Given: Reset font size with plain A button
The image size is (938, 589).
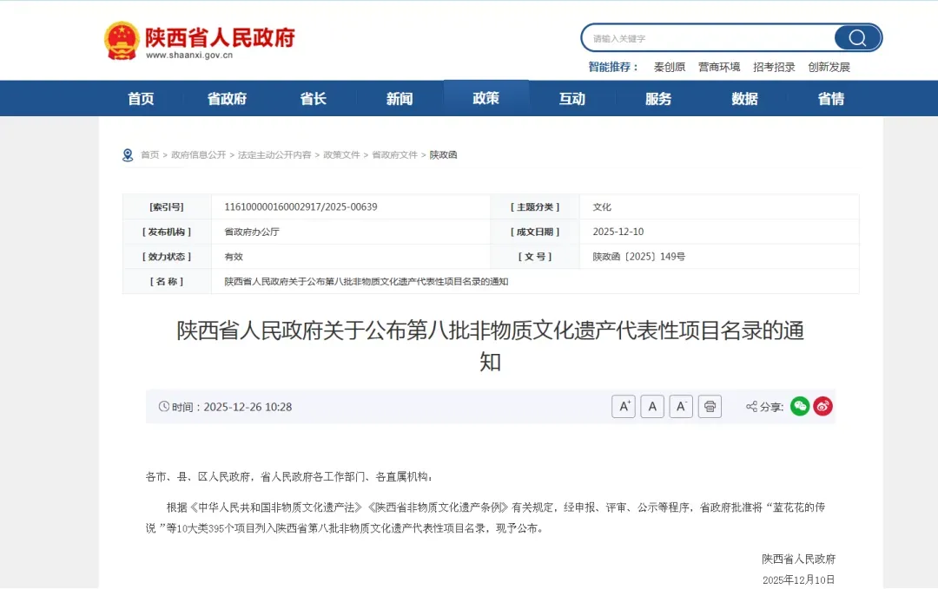Looking at the screenshot, I should click(x=652, y=407).
